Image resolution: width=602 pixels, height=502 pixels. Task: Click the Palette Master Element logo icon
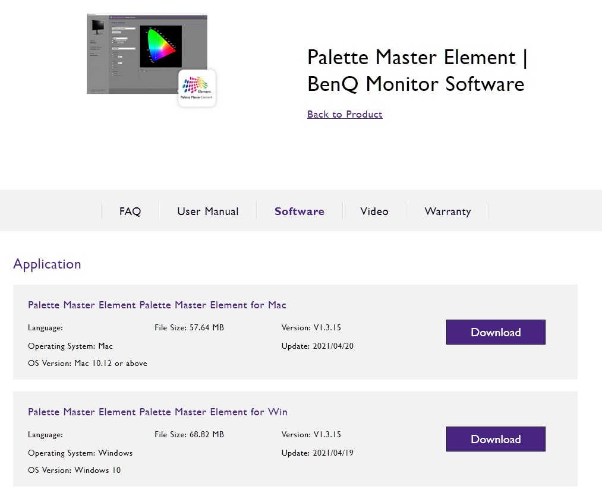pos(197,88)
